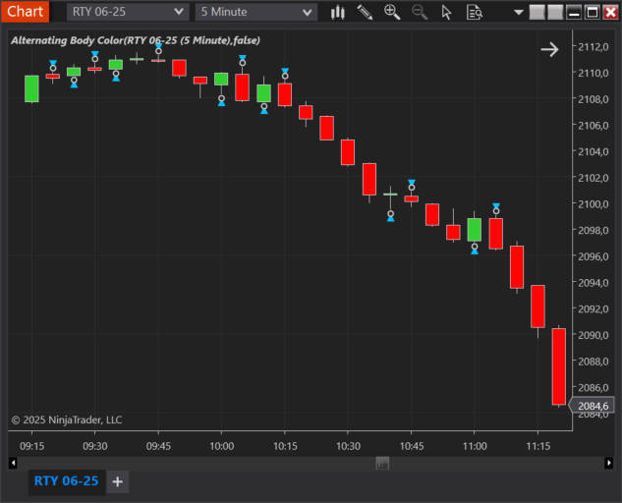Click the arrow icon at chart top right
This screenshot has height=503, width=622.
pyautogui.click(x=550, y=49)
